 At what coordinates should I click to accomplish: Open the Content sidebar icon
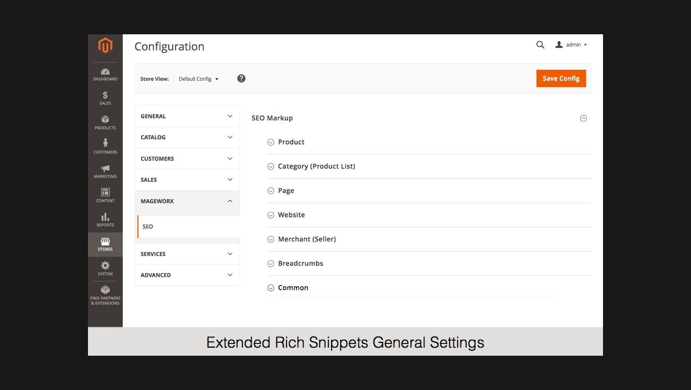coord(105,195)
